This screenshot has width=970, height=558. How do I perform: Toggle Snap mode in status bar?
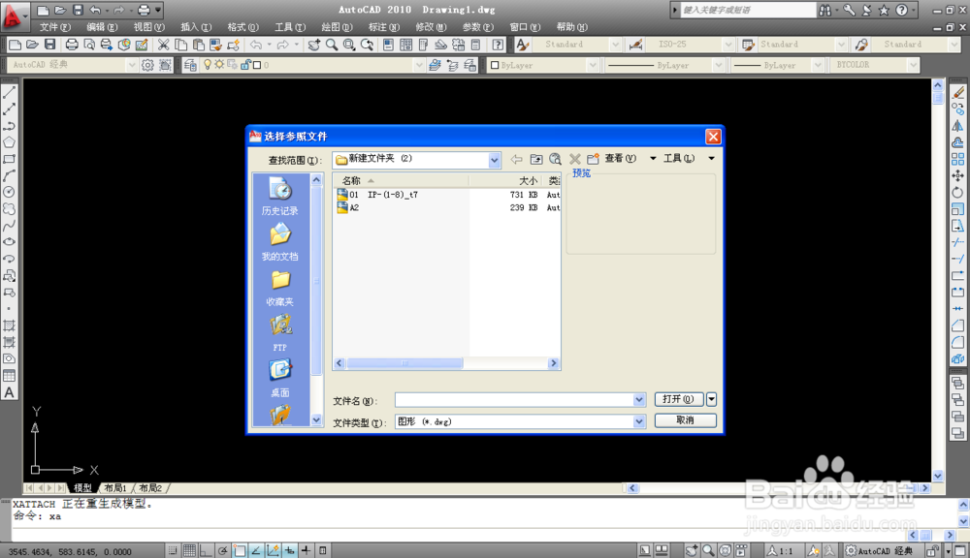click(x=173, y=550)
